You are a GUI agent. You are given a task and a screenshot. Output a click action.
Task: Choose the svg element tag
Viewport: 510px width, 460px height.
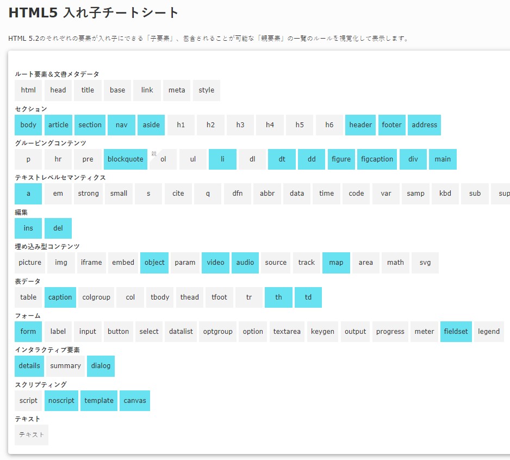[425, 263]
